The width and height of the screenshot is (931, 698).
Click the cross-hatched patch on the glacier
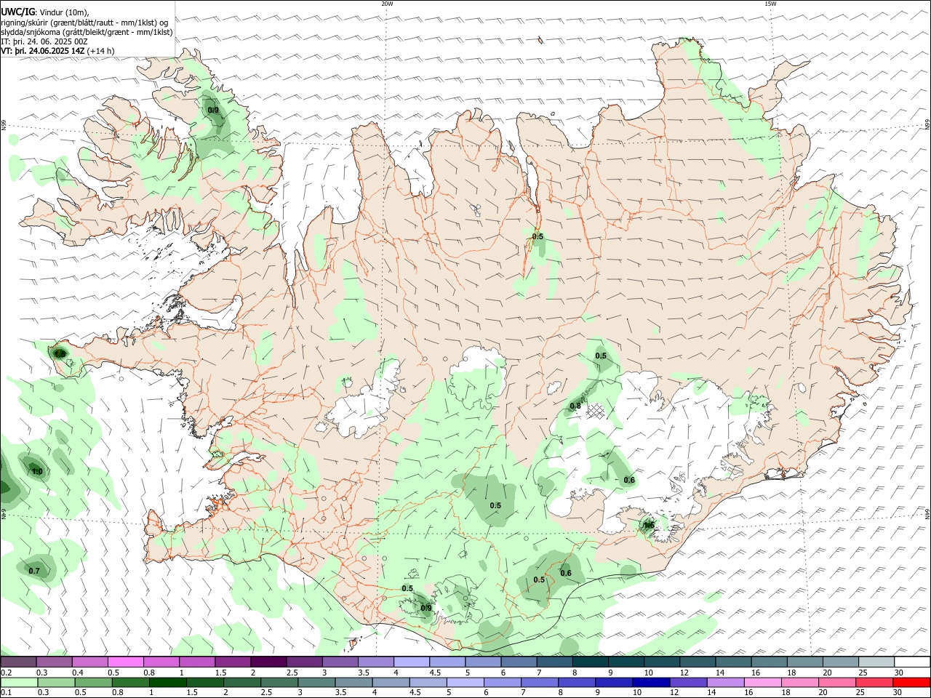tap(596, 411)
